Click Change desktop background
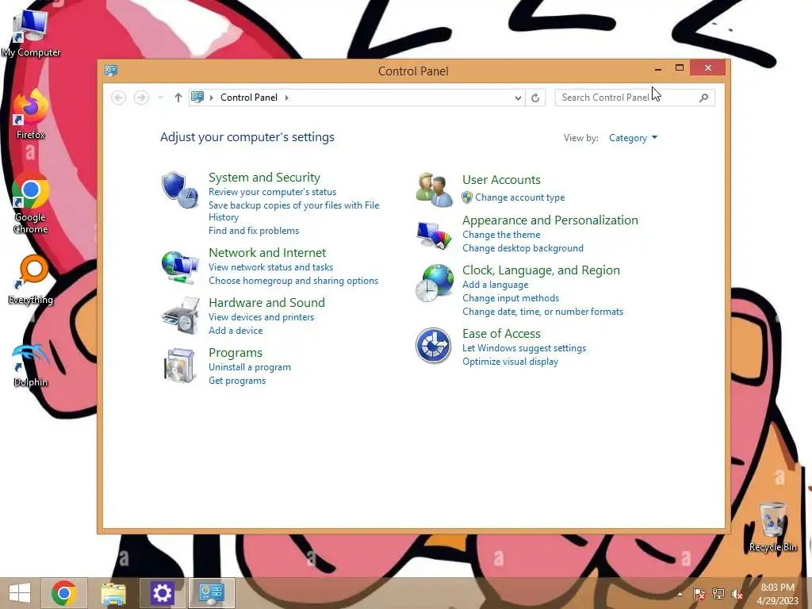 [523, 248]
